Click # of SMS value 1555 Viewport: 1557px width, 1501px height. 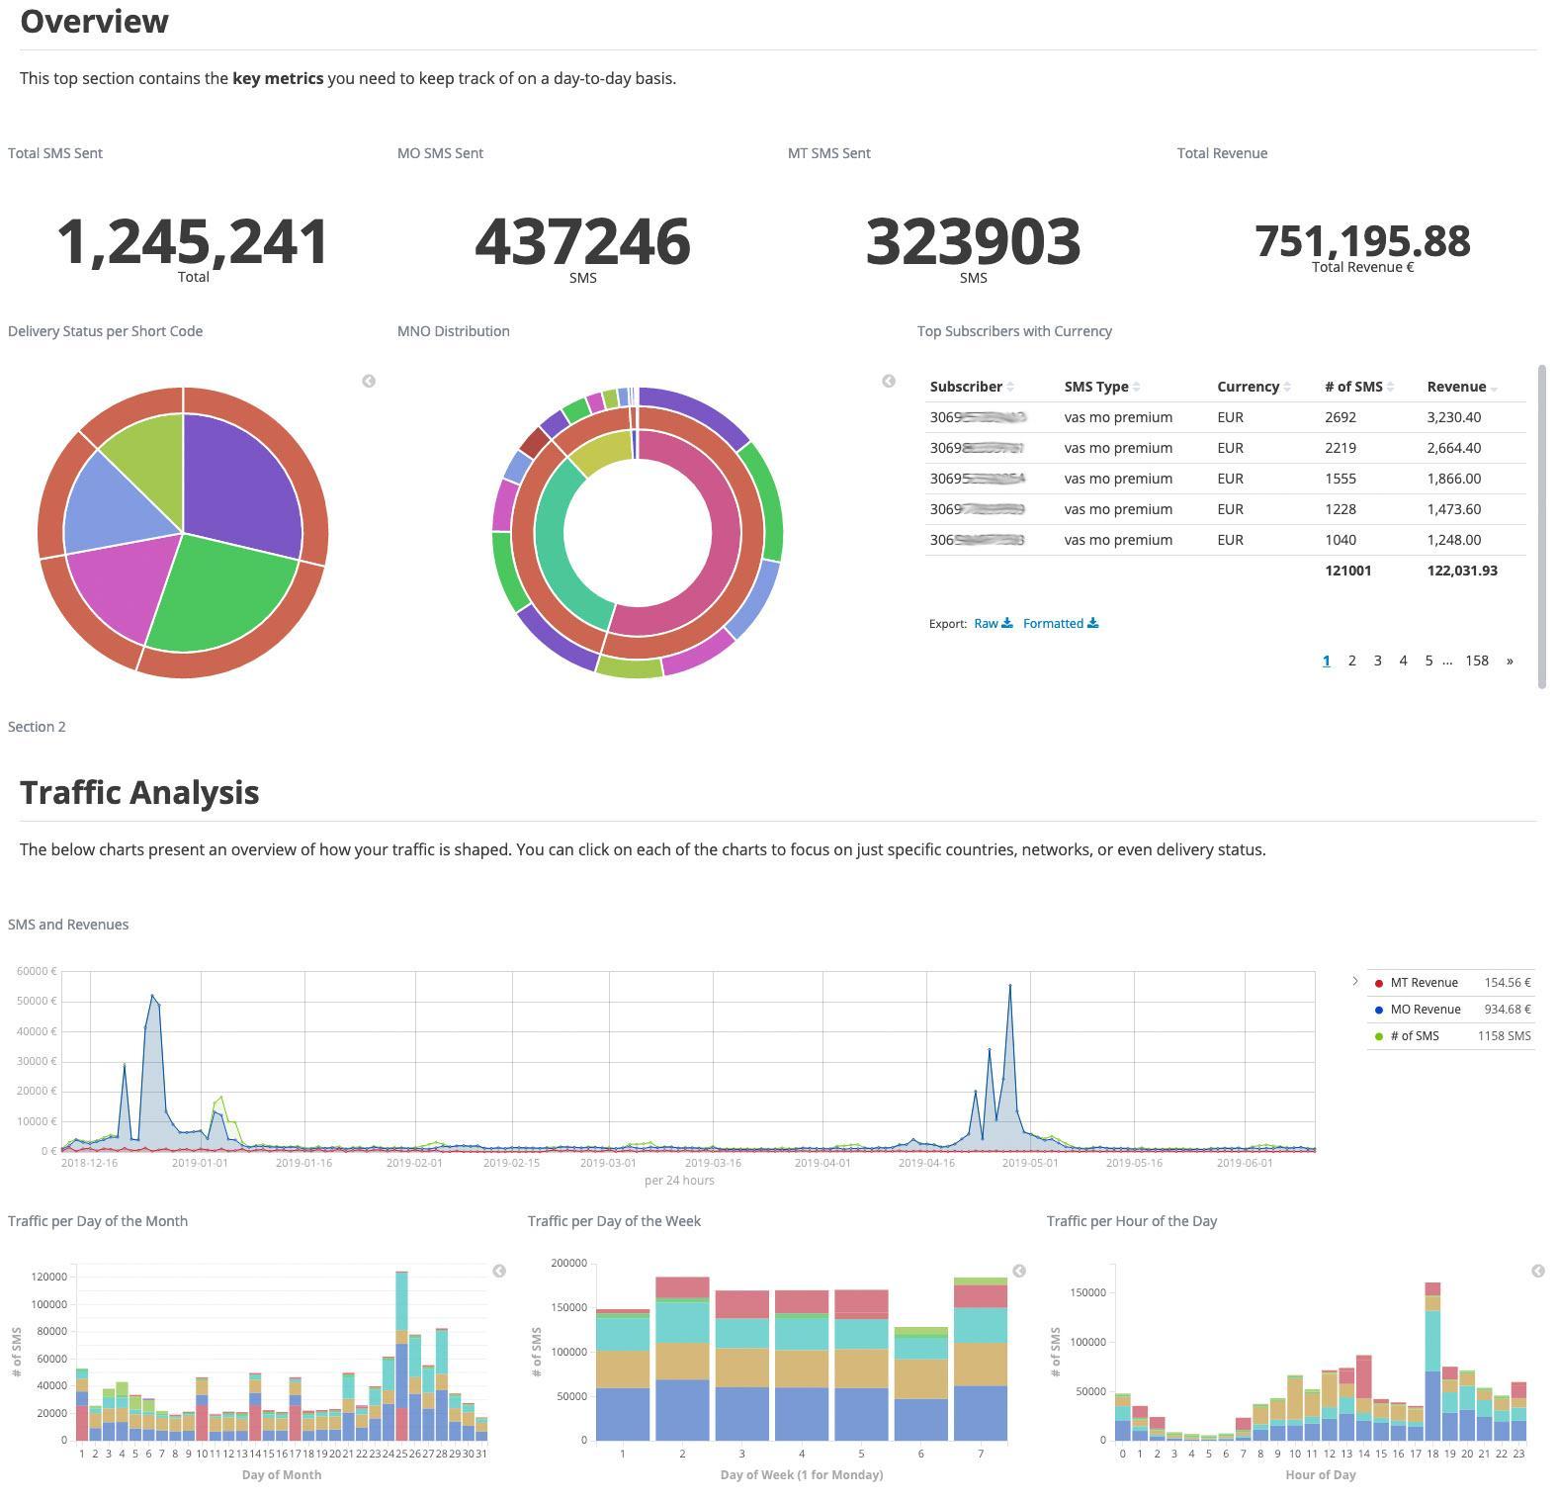pos(1341,479)
